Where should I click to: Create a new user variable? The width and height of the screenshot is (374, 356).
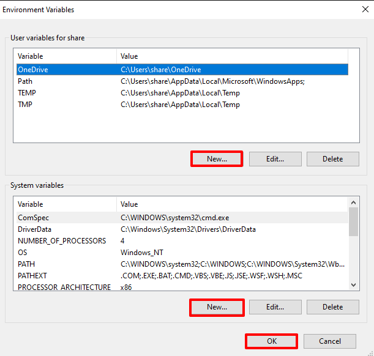[217, 158]
